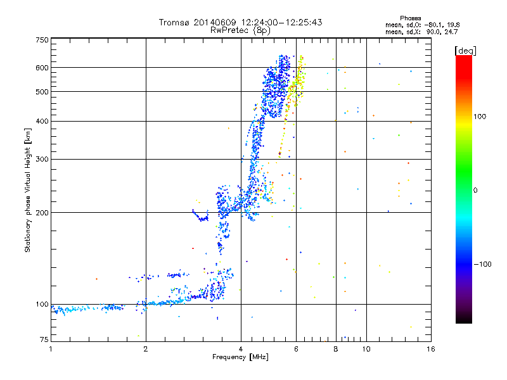
Task: Click the x-axis tick label '16'
Action: pos(431,349)
